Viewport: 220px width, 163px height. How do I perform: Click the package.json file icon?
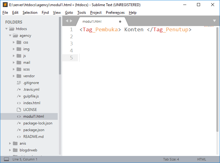click(x=19, y=130)
